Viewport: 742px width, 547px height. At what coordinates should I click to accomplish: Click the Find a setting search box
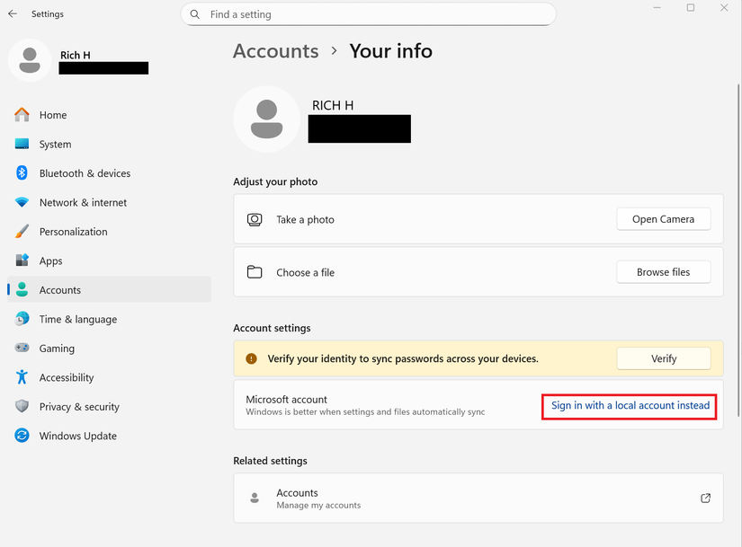(x=368, y=13)
